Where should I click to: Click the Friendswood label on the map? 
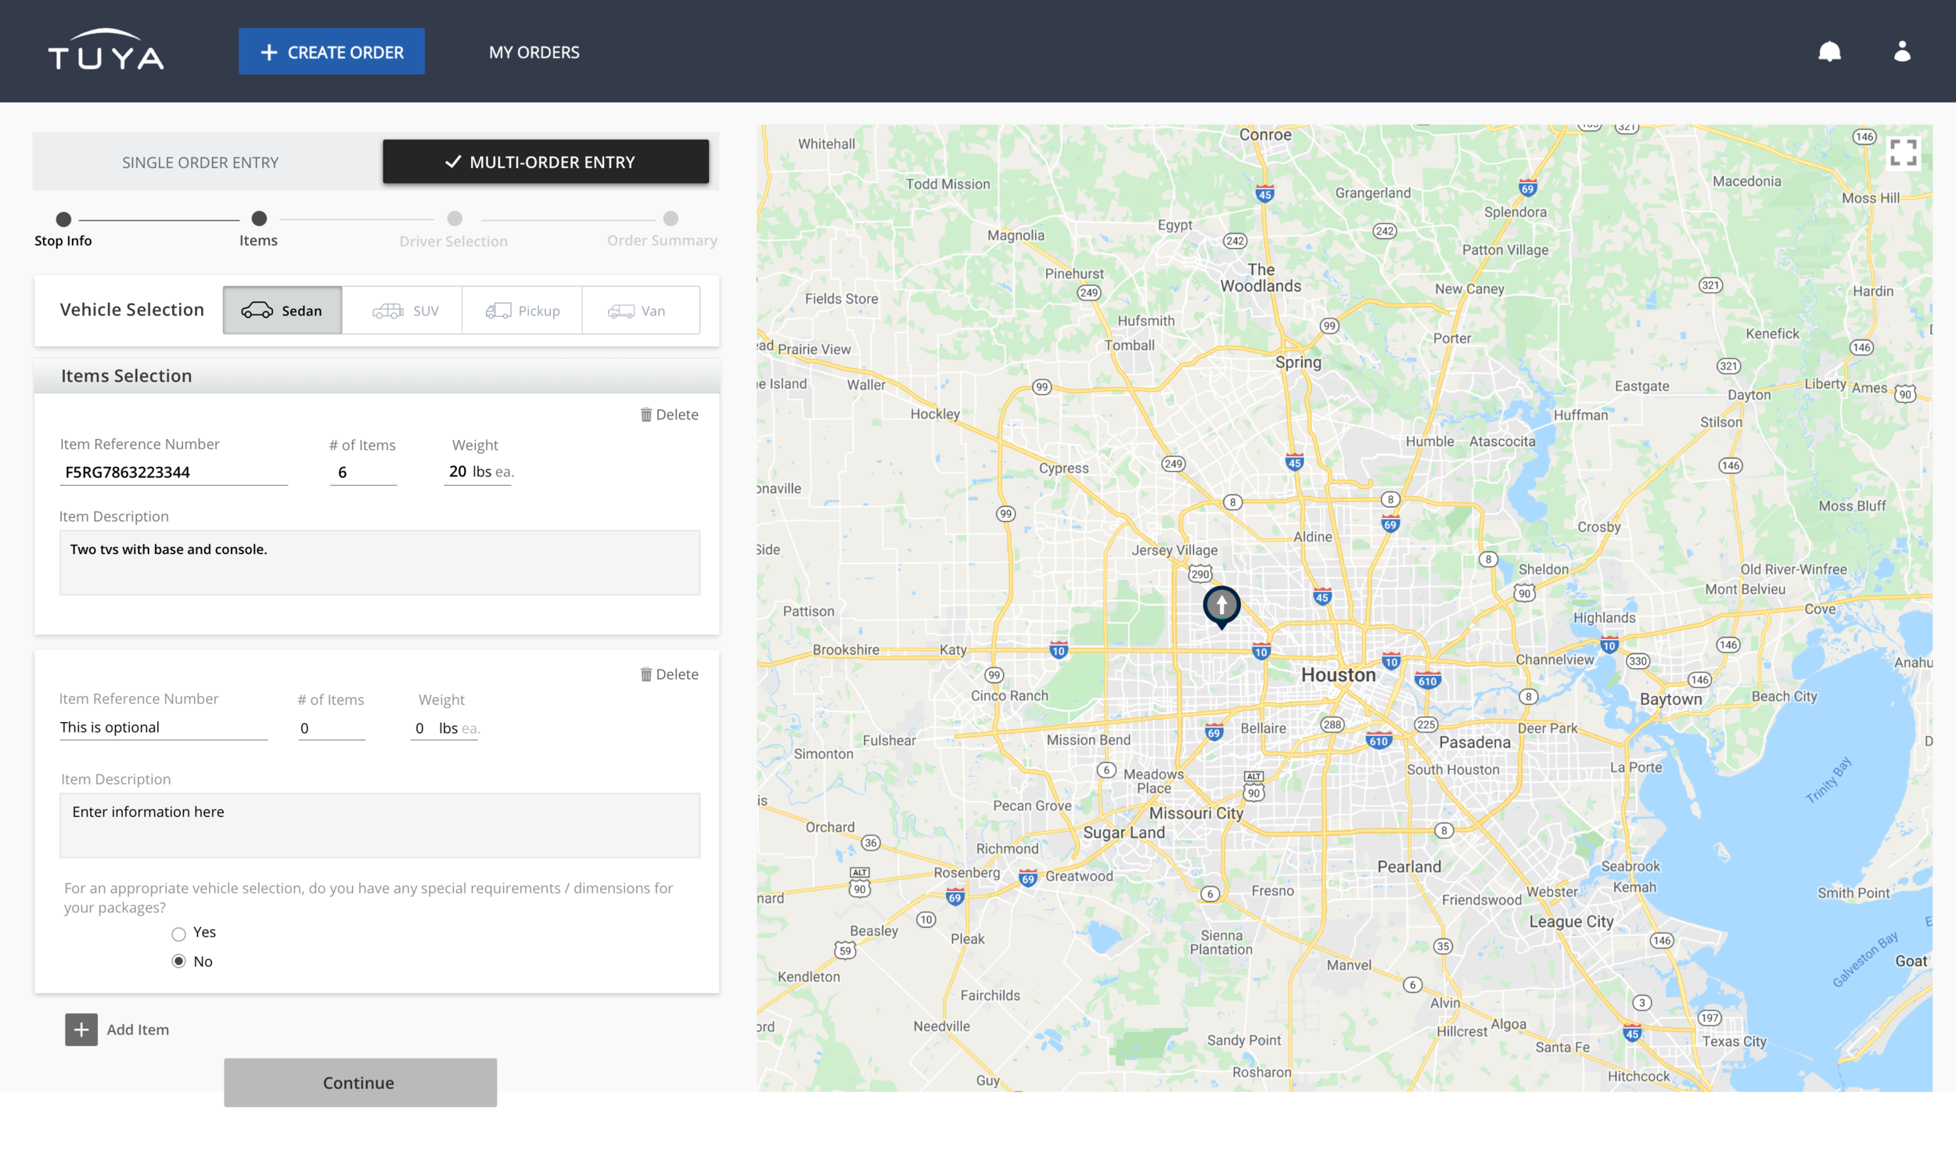pyautogui.click(x=1482, y=900)
